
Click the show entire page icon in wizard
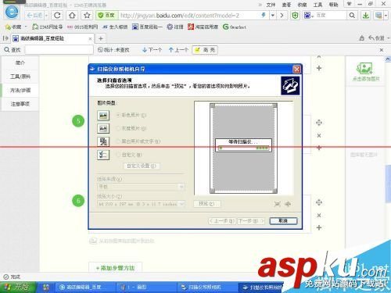288,204
